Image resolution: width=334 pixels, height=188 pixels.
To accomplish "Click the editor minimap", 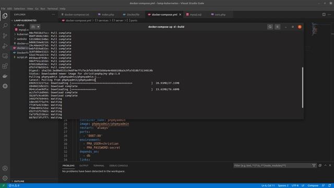I will [314, 29].
